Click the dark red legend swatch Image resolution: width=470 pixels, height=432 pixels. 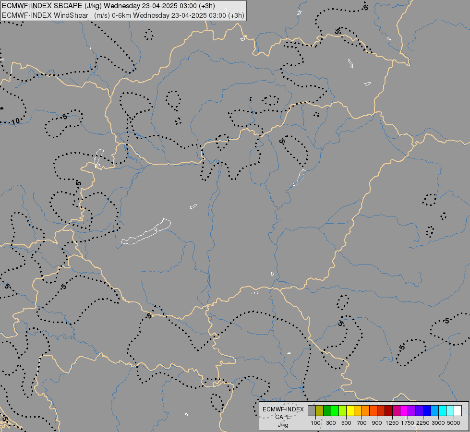point(388,410)
